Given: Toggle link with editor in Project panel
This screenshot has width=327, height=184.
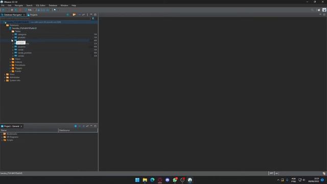Looking at the screenshot, I should coord(87,126).
